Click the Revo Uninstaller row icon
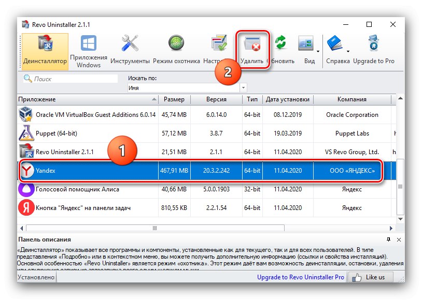Image resolution: width=422 pixels, height=300 pixels. point(26,151)
